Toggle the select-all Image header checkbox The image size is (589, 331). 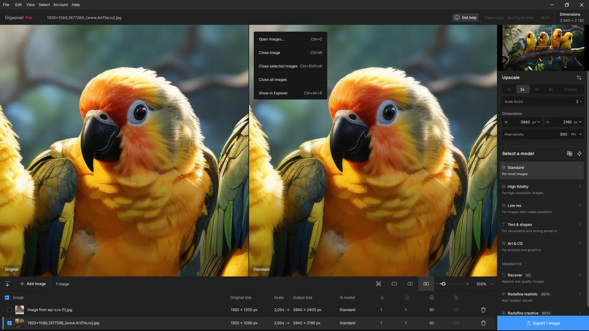point(7,298)
